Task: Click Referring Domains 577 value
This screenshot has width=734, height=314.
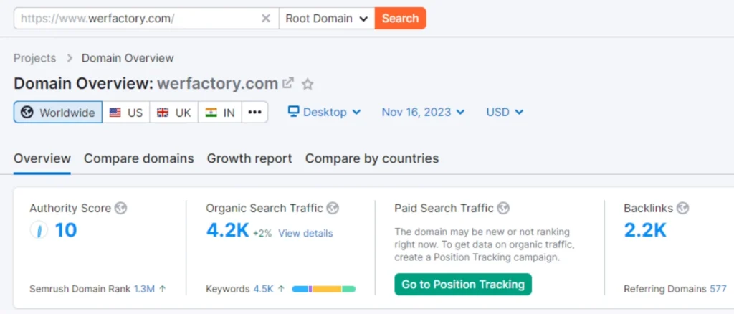Action: (718, 289)
